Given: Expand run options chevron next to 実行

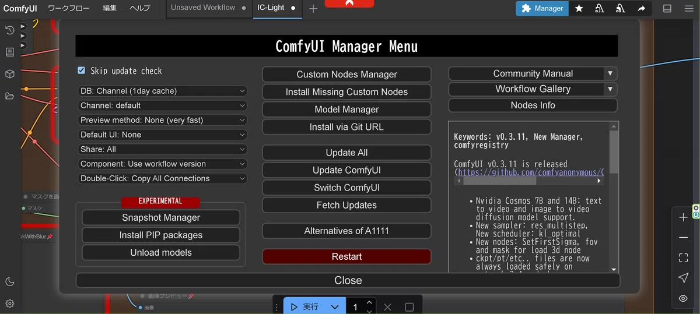Looking at the screenshot, I should 334,307.
